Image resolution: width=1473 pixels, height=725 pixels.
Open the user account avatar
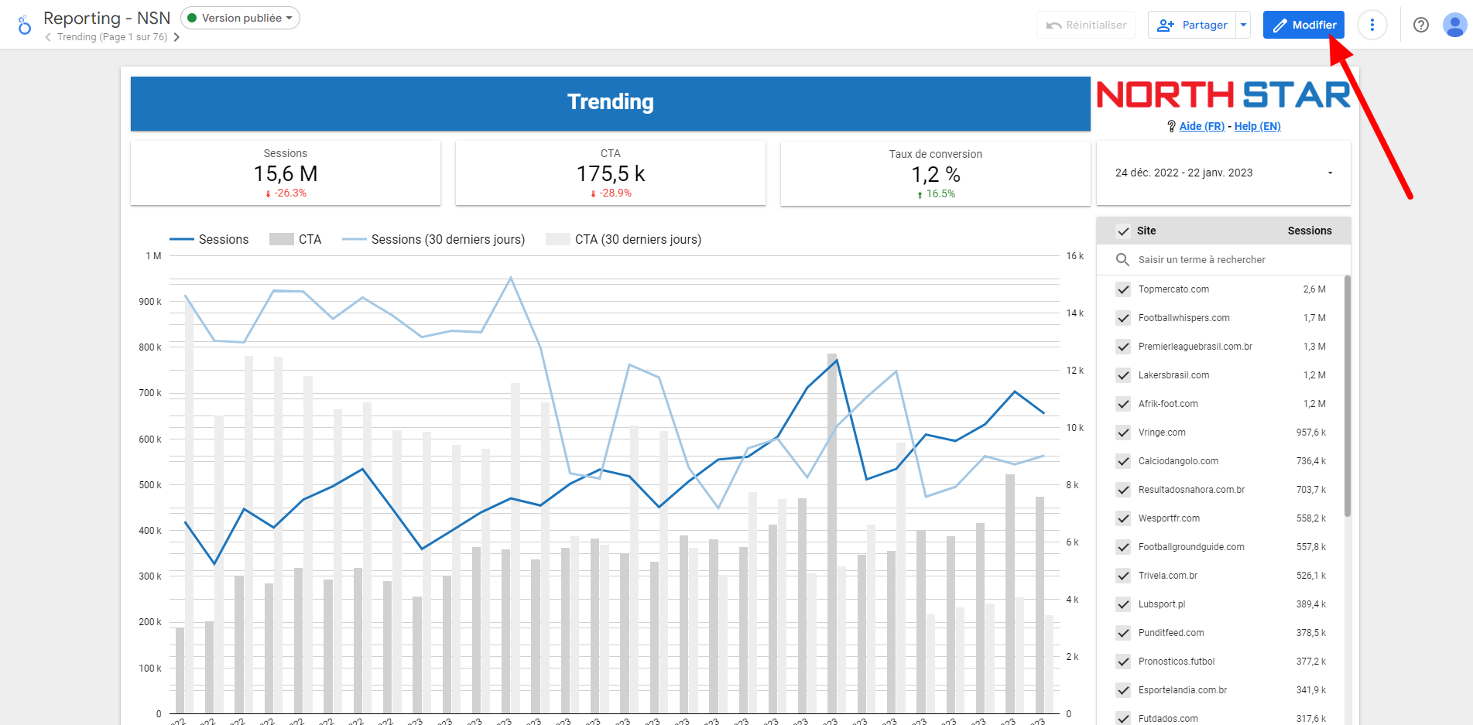click(1454, 25)
